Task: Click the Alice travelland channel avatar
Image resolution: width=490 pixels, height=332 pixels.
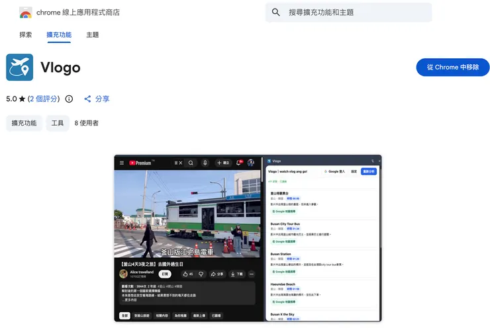Action: click(123, 274)
